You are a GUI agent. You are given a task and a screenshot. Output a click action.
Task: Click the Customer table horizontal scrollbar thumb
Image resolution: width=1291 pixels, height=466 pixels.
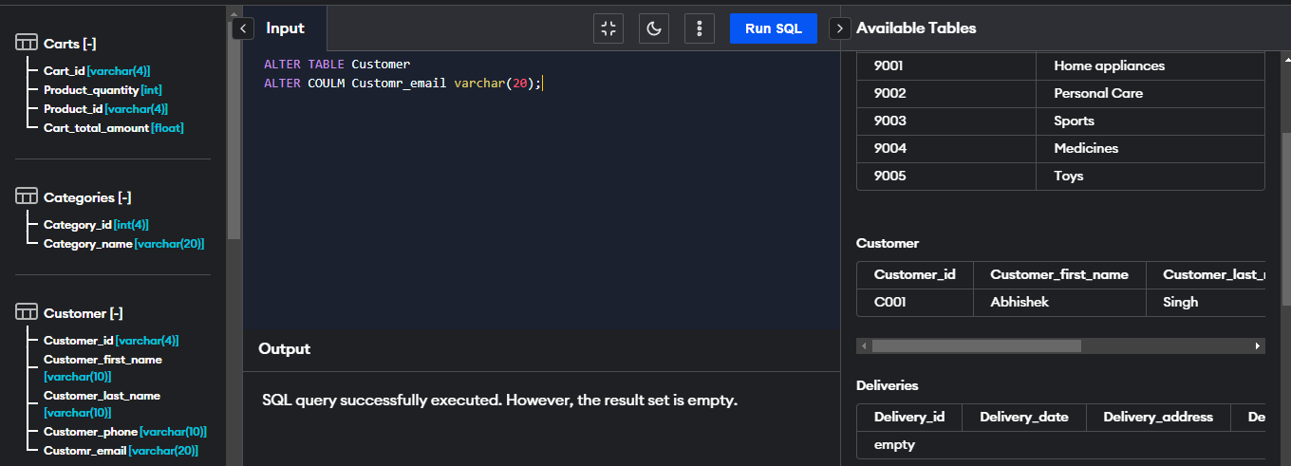tap(976, 346)
